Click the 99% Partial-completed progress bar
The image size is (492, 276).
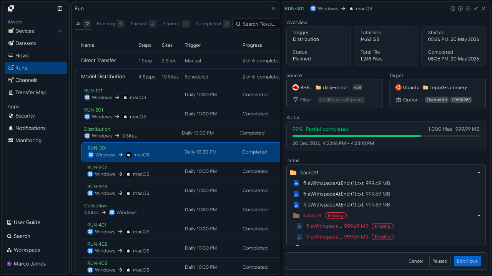coord(386,136)
